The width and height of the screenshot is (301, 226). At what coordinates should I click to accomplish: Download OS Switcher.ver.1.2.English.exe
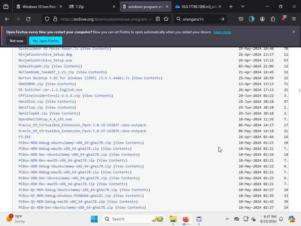pos(50,90)
